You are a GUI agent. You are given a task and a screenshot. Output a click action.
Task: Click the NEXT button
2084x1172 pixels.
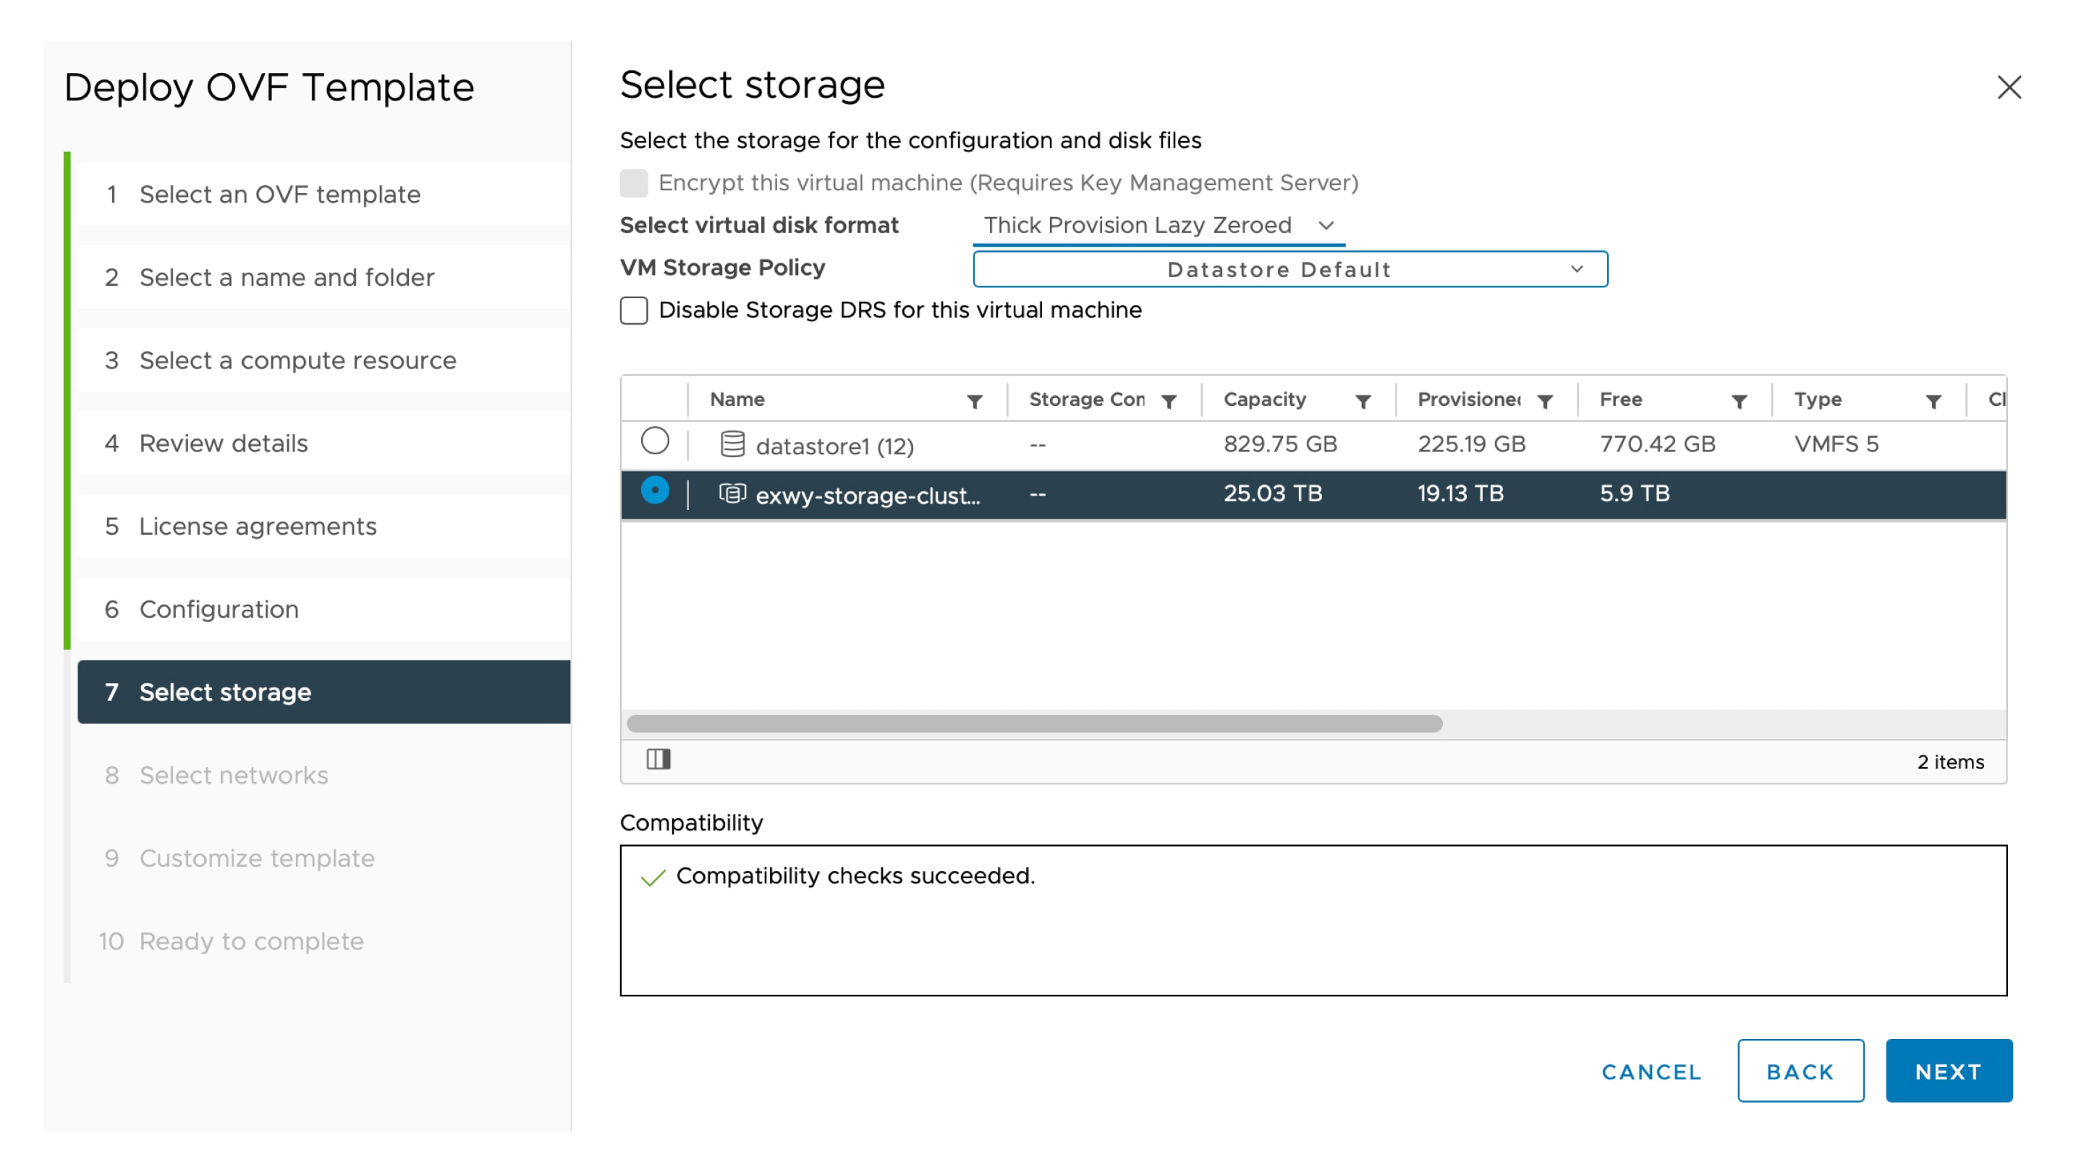(1948, 1071)
